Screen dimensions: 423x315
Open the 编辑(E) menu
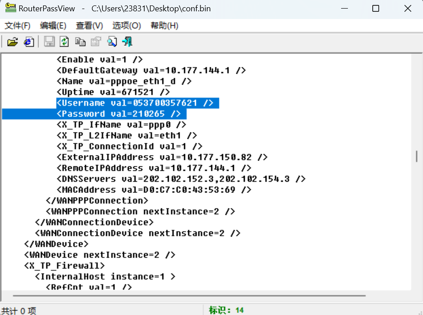coord(53,26)
